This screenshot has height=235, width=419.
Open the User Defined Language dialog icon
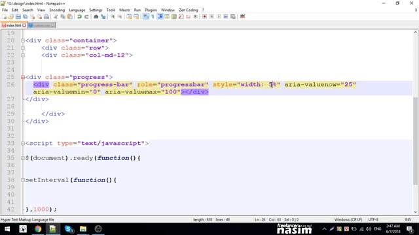(167, 16)
